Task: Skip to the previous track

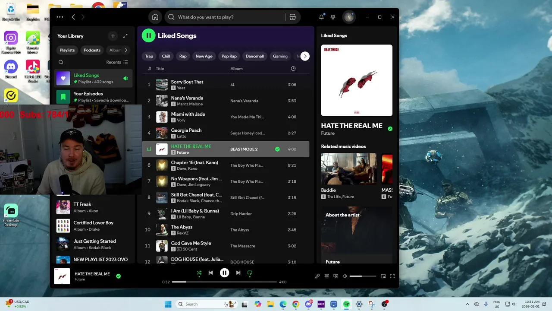Action: point(210,273)
